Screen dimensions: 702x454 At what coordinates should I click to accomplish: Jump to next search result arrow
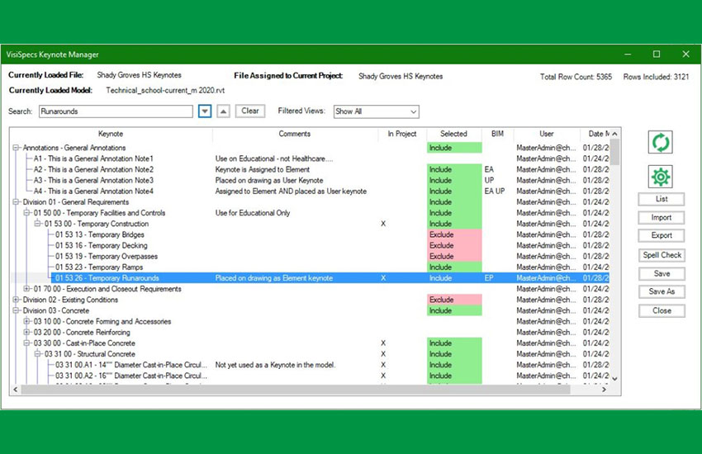coord(205,111)
